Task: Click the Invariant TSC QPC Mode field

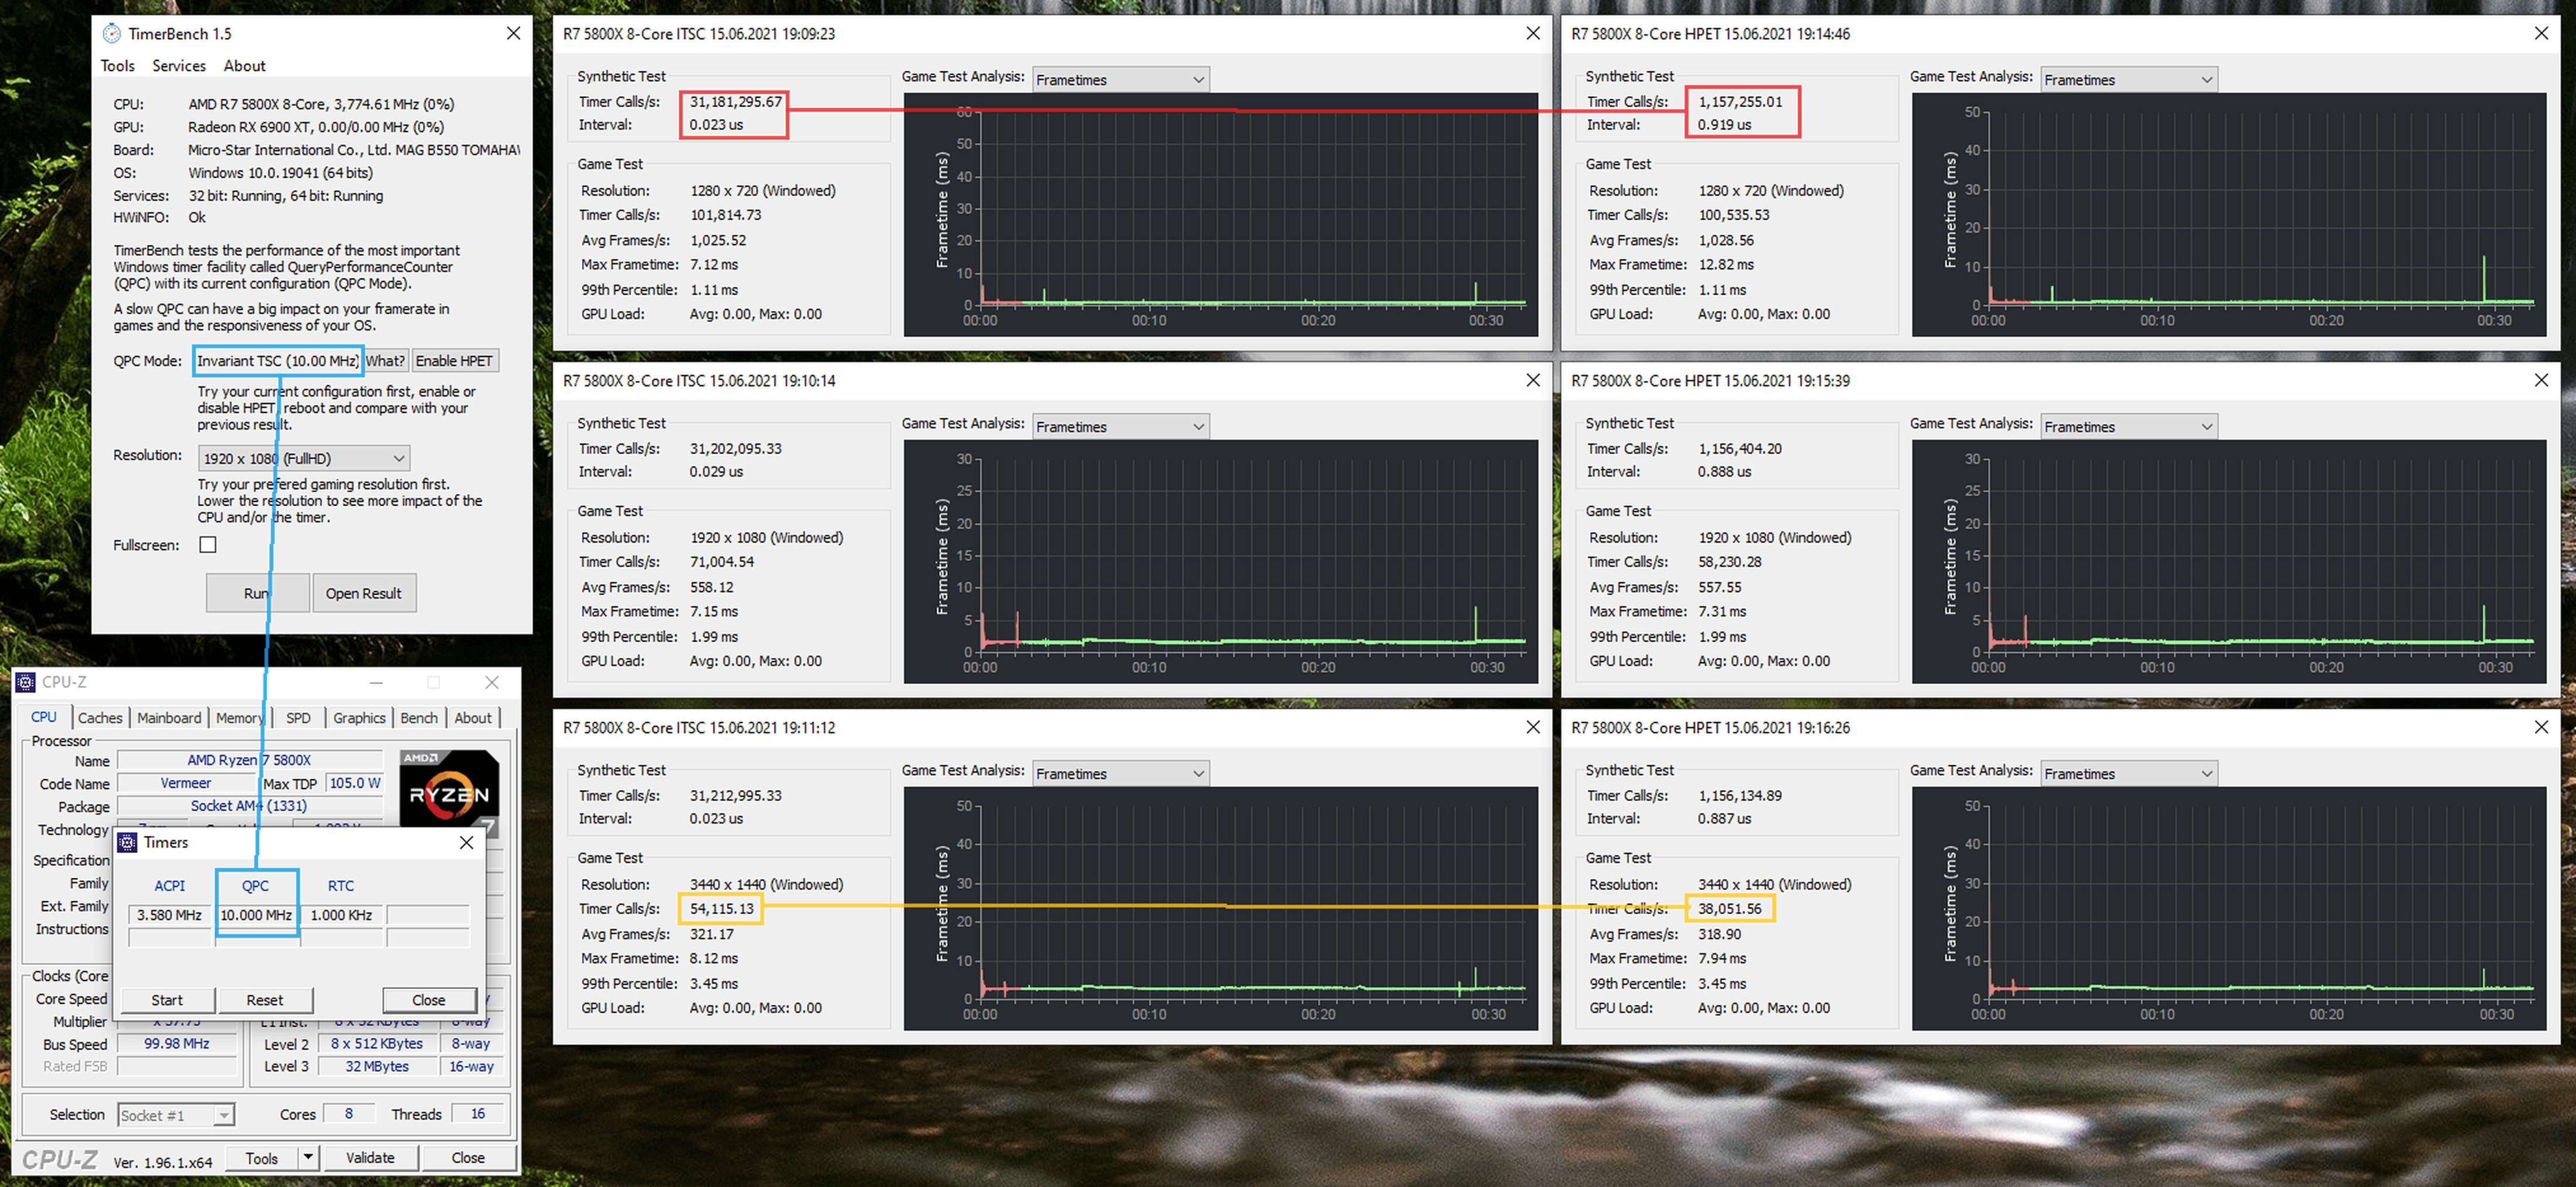Action: tap(277, 361)
